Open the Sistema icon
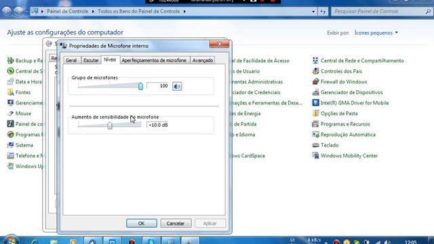This screenshot has height=244, width=434. pos(11,145)
